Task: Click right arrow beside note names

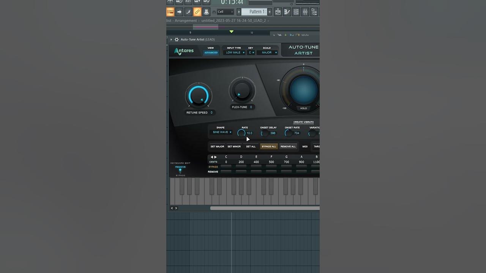Action: pyautogui.click(x=216, y=157)
